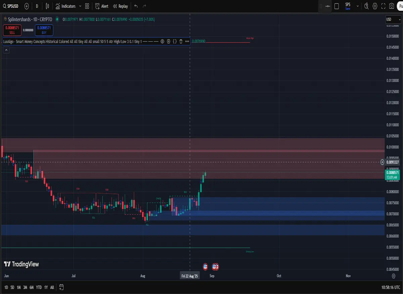
Task: Click the 10:58:16 UTC timezone clock
Action: click(391, 288)
